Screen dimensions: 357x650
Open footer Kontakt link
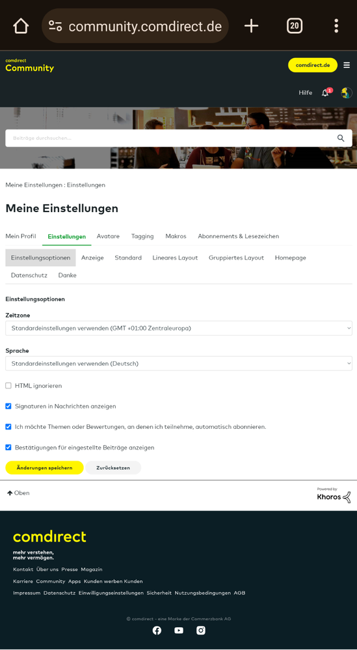(x=23, y=569)
